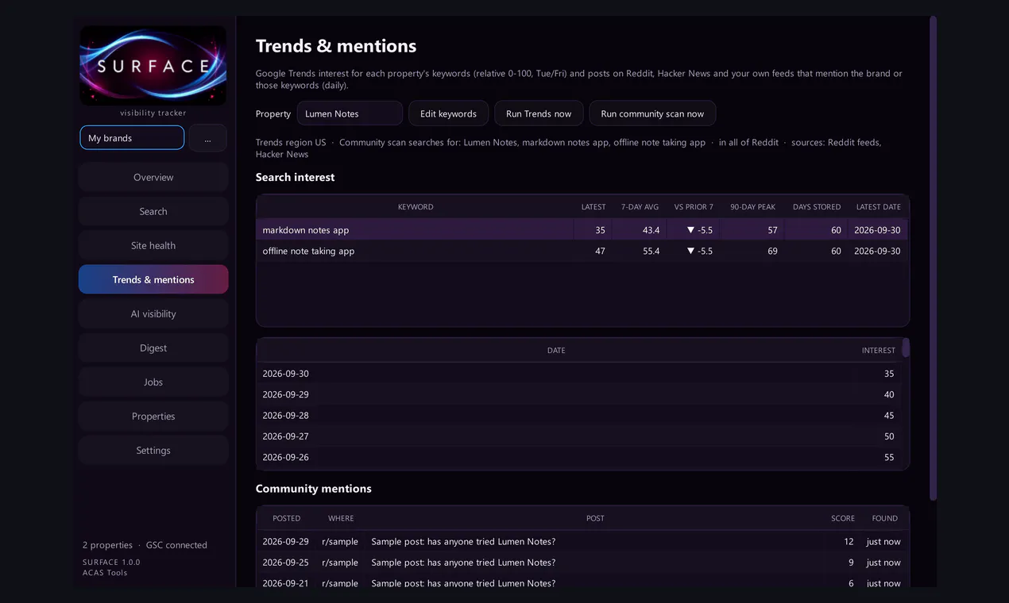Image resolution: width=1009 pixels, height=603 pixels.
Task: Open the My brands selector
Action: click(x=132, y=137)
